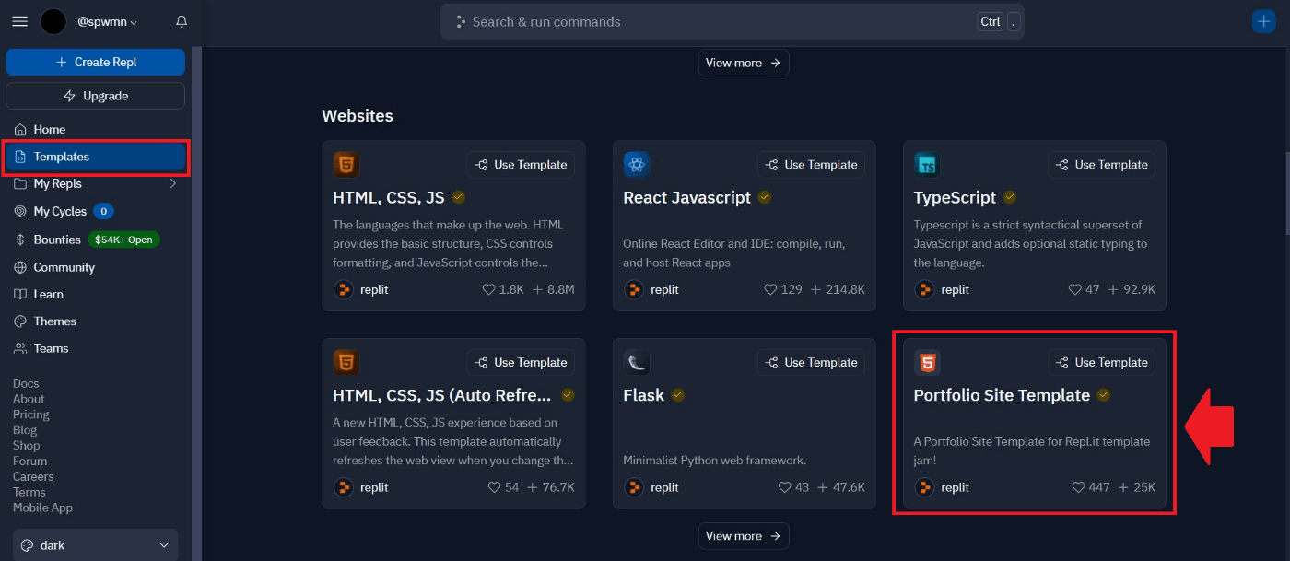Click the Search & run commands field

tap(733, 21)
